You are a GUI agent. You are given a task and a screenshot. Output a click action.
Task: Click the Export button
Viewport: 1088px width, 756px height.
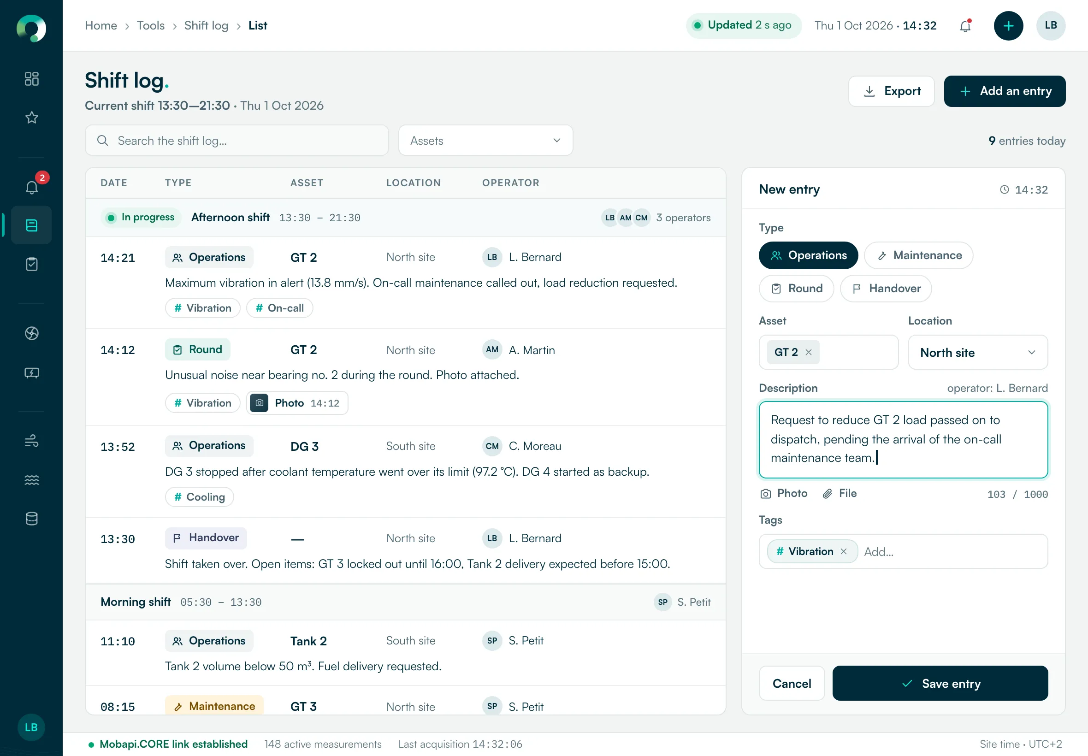891,91
